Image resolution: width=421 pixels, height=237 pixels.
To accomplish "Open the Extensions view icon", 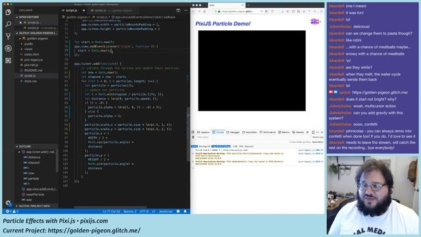I will pyautogui.click(x=8, y=61).
